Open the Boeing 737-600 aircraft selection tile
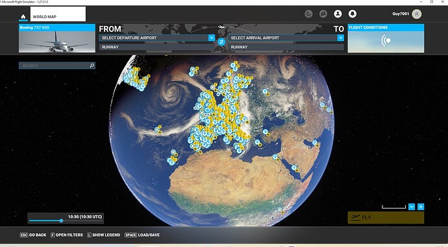The width and height of the screenshot is (448, 247). (57, 38)
